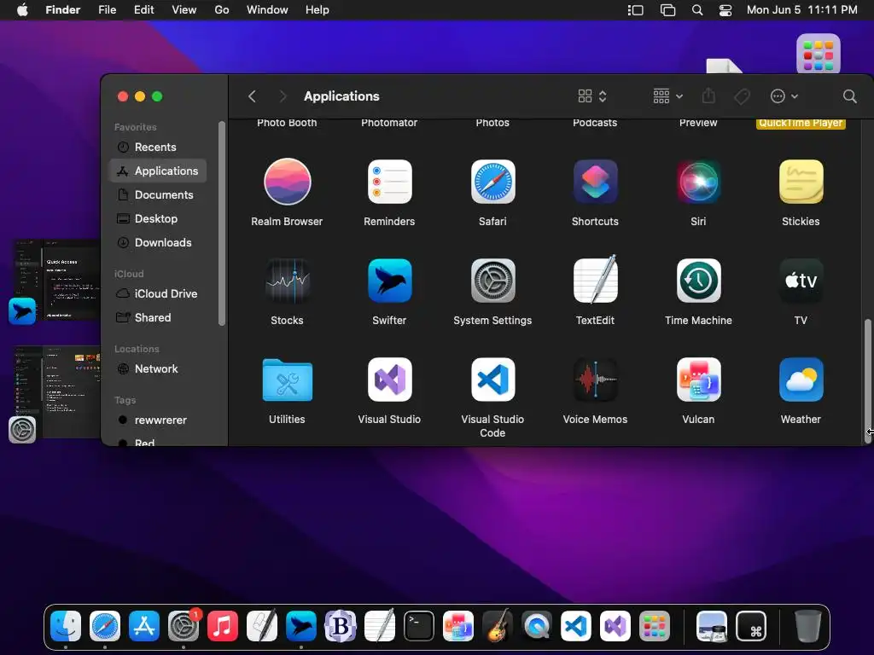Toggle Stage Manager in the menu bar
874x655 pixels.
pyautogui.click(x=635, y=10)
